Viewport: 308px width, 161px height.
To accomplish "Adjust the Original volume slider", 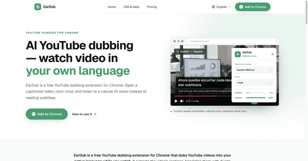I will [256, 93].
